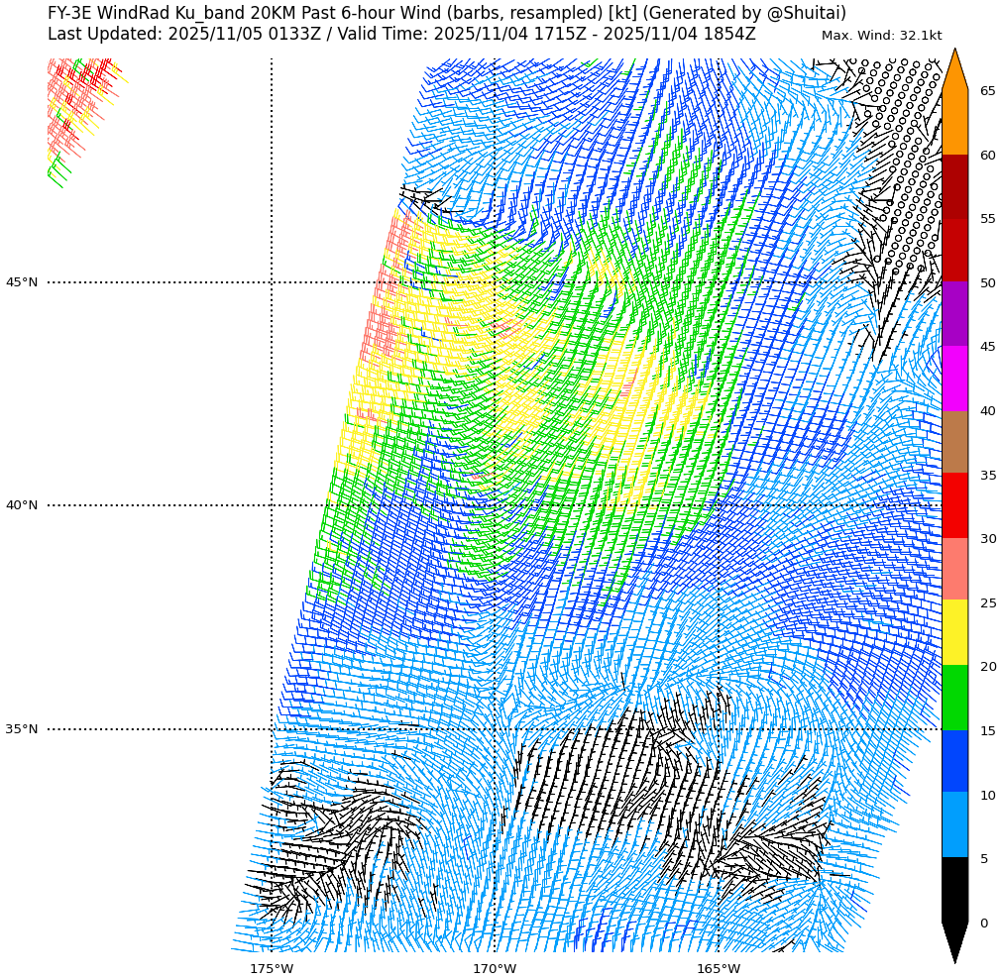
Task: Click the FY-3E WindRad title line
Action: 447,13
